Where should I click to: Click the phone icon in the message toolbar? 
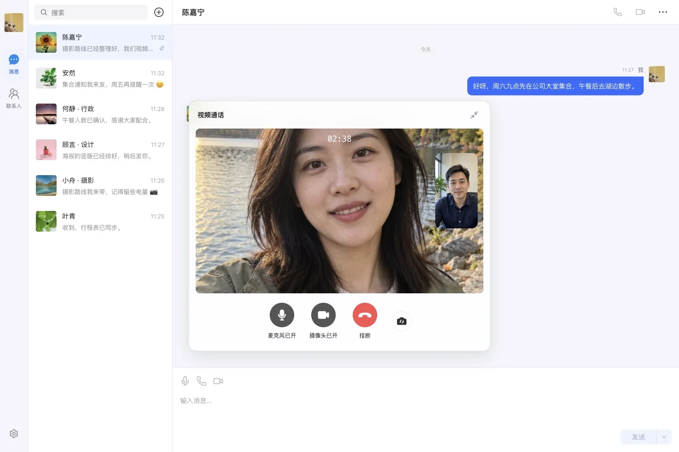[x=201, y=381]
